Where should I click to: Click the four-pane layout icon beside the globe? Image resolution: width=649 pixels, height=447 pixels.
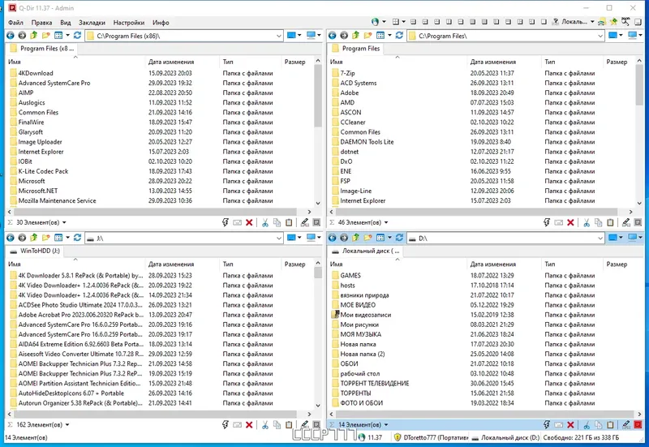(x=396, y=22)
